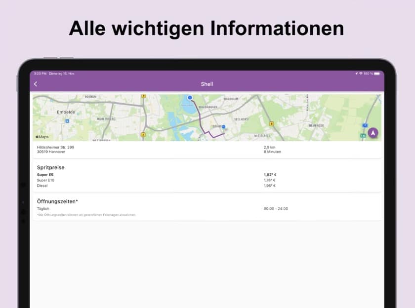This screenshot has height=308, width=415.
Task: Click the blue start location dot on map
Action: [190, 98]
